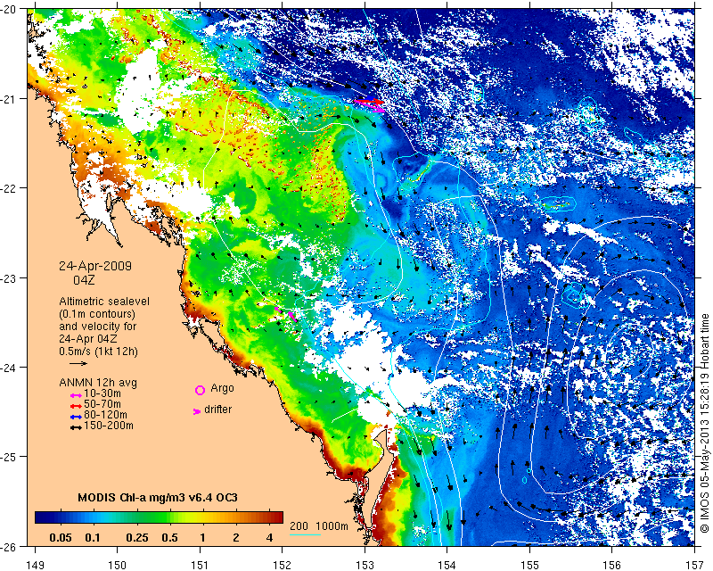Click the 200 1000m contour label
The height and width of the screenshot is (571, 713).
319,526
